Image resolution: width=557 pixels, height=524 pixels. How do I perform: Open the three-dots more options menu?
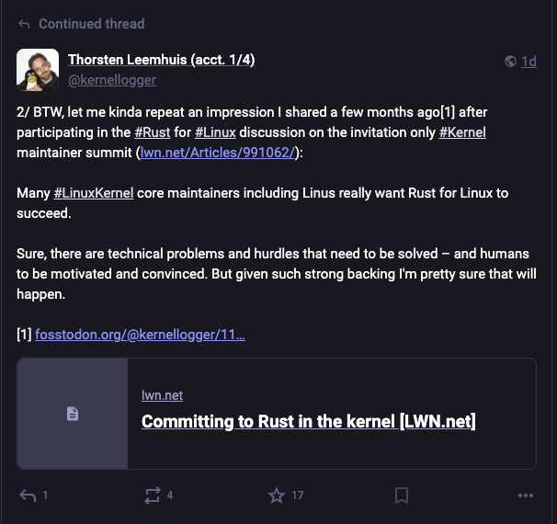pos(526,496)
